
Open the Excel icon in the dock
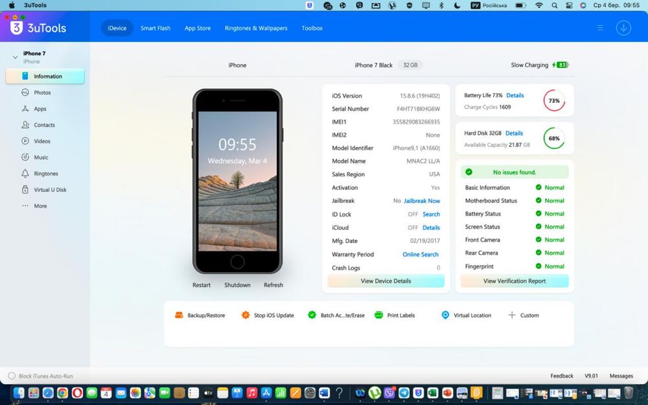(x=433, y=393)
